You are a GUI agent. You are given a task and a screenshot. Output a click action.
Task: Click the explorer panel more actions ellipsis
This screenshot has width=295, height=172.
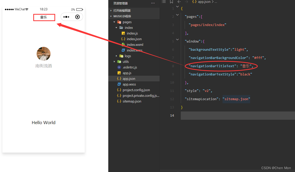pyautogui.click(x=153, y=3)
